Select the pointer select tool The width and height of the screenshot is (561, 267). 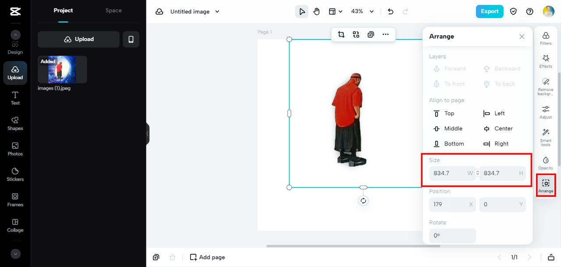click(x=302, y=11)
